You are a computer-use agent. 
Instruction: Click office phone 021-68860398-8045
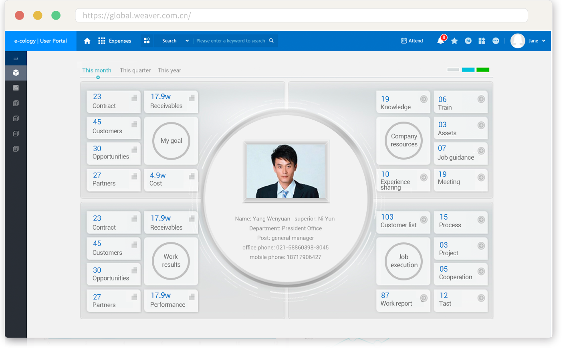(x=285, y=248)
